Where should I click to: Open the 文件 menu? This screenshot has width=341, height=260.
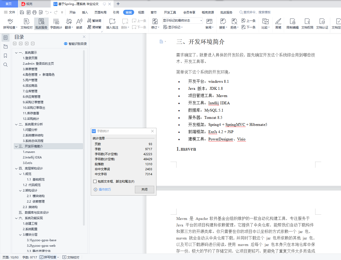[10, 12]
